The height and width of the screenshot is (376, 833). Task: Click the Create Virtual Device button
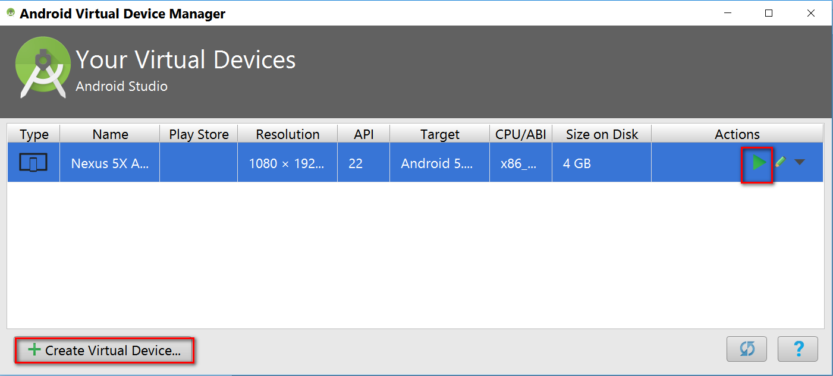point(105,350)
